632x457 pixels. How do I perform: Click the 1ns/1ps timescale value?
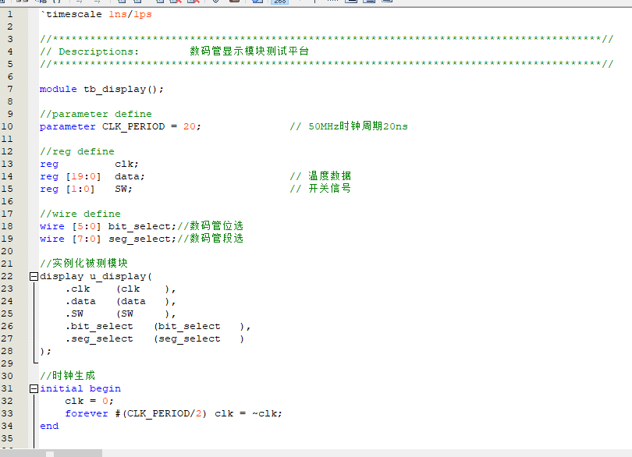click(130, 15)
